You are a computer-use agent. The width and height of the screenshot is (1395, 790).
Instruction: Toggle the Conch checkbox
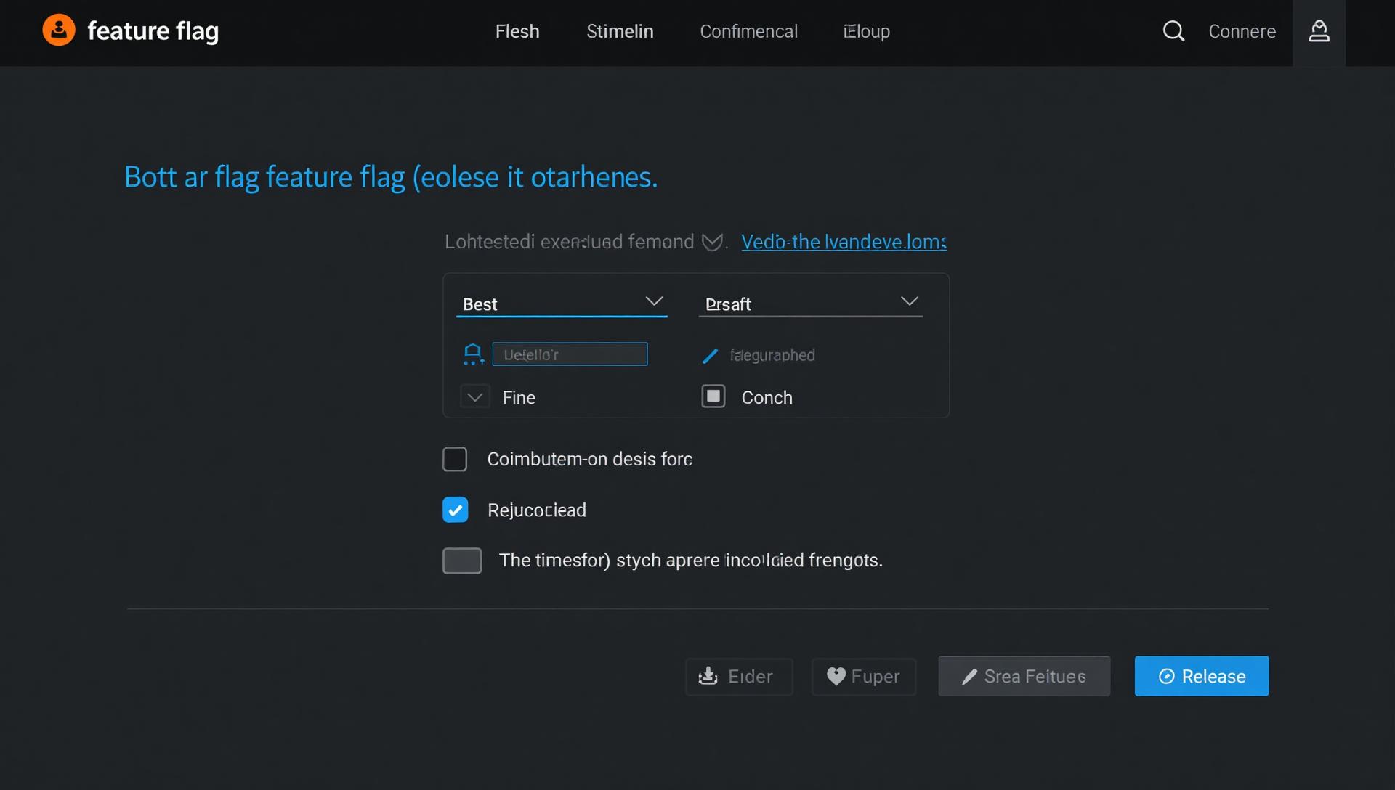(713, 396)
